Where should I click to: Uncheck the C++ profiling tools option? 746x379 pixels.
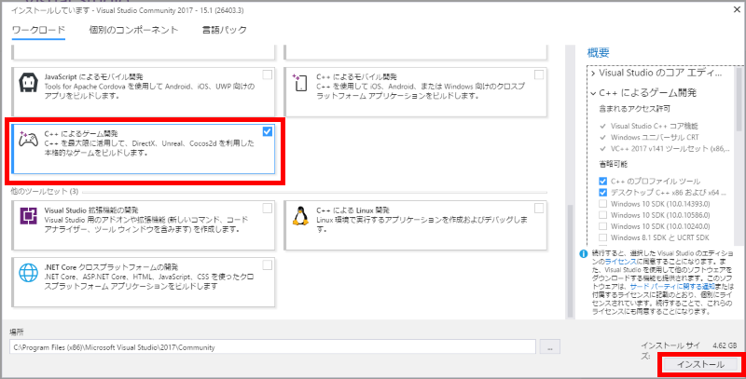(602, 182)
